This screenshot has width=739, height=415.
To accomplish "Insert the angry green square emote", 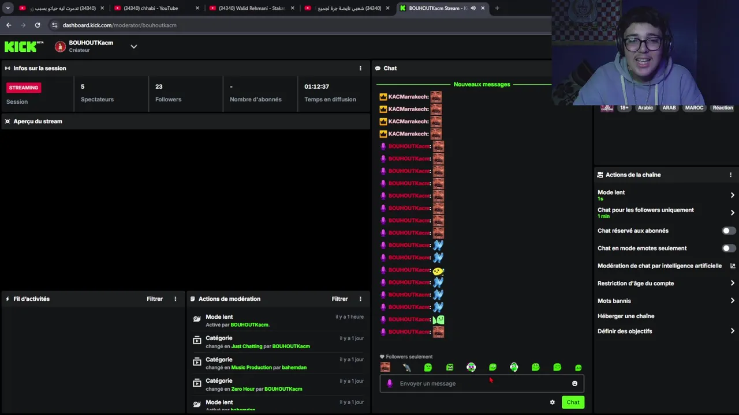I will tap(450, 367).
